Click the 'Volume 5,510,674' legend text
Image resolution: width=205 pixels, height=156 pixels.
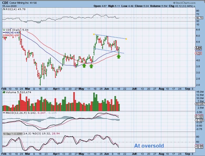[18, 92]
